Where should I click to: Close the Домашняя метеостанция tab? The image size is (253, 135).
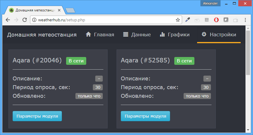[x=59, y=10]
